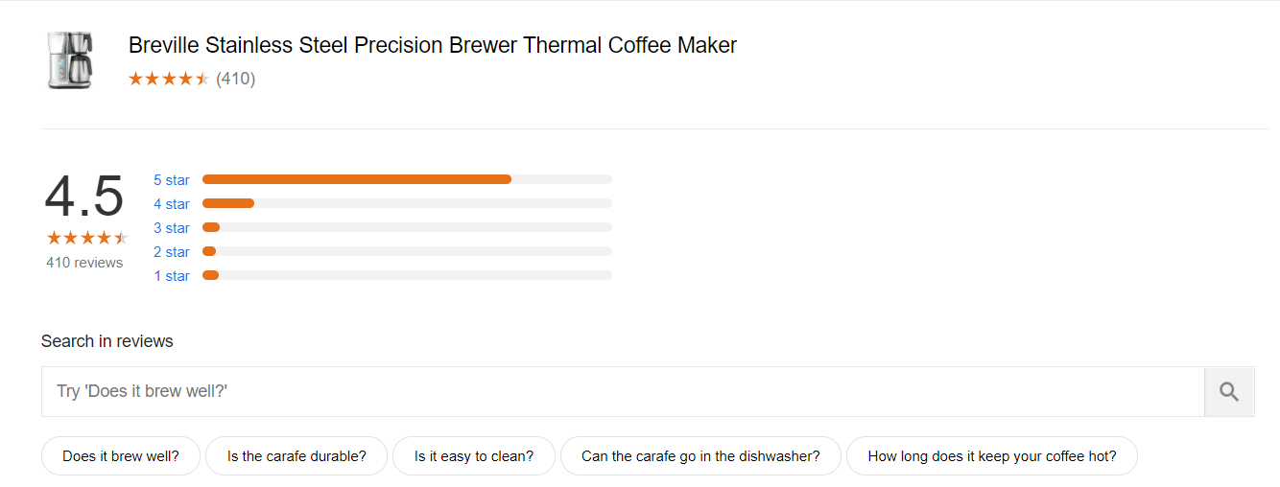Filter reviews by 4 star
The width and height of the screenshot is (1280, 487).
172,204
